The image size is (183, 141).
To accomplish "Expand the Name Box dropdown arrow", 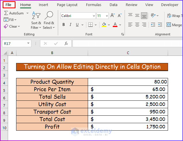I will point(28,43).
